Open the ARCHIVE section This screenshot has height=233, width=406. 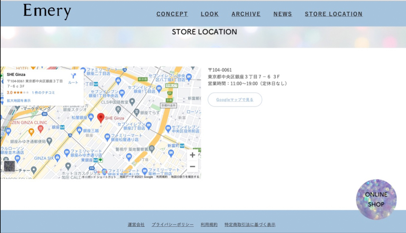coord(246,14)
